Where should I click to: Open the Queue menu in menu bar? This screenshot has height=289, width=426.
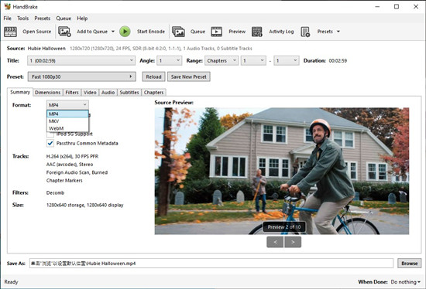(64, 19)
